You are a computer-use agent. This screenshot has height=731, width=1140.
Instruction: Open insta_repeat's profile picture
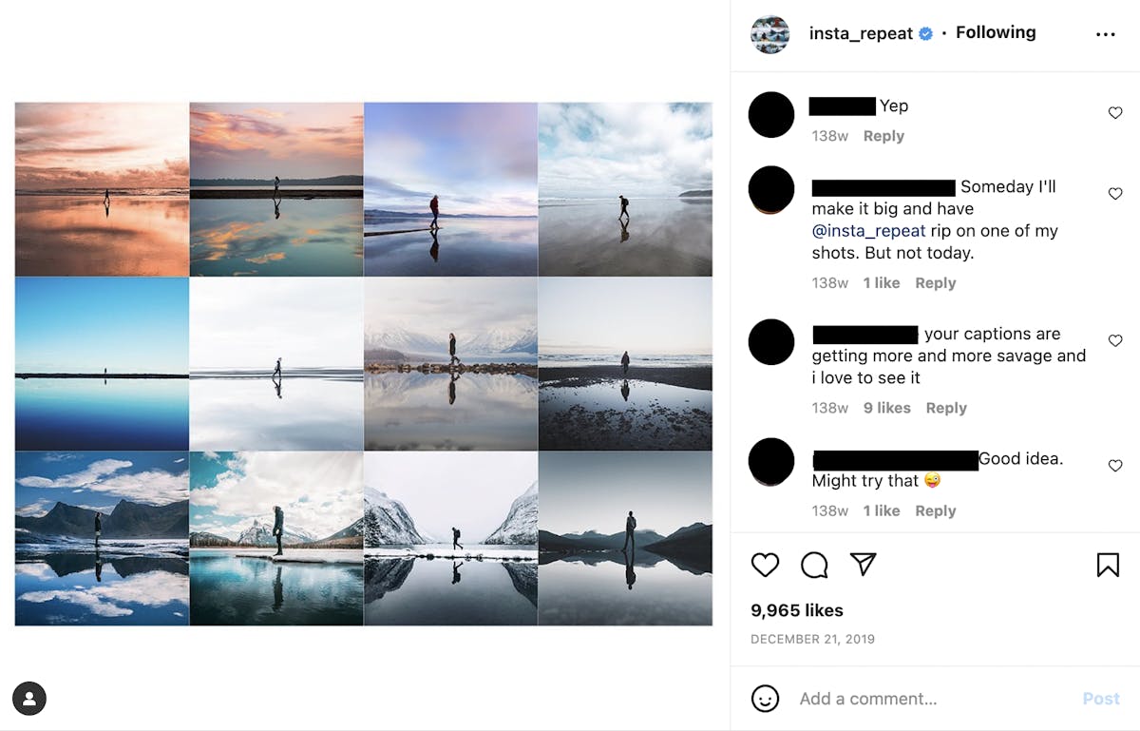769,33
